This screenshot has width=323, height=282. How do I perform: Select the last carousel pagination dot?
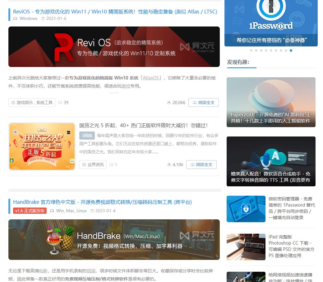pos(291,50)
